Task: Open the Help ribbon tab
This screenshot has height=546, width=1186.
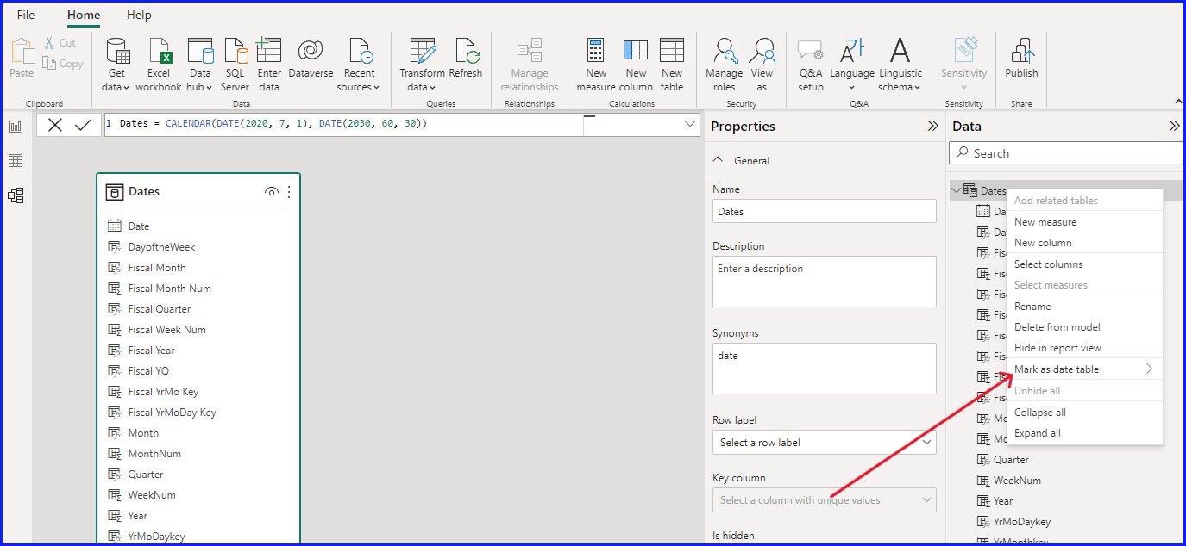Action: [139, 15]
